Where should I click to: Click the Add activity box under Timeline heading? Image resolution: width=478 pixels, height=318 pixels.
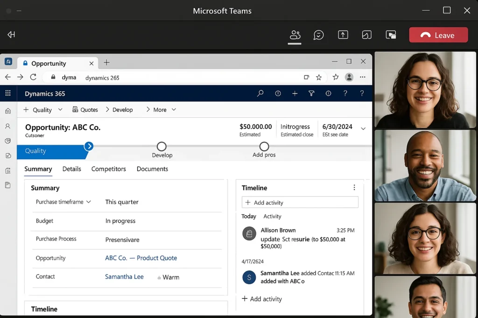(300, 203)
